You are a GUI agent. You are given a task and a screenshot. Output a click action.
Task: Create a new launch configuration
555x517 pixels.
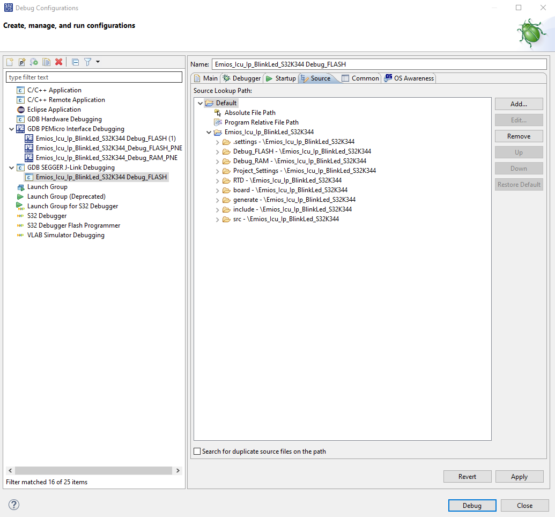[x=10, y=62]
